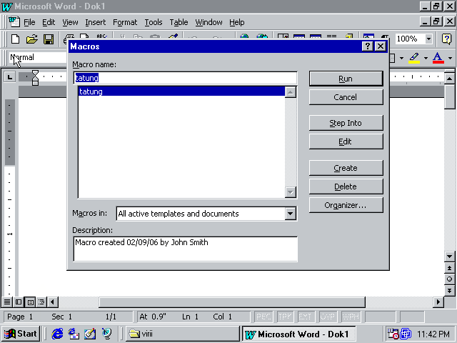Open the View menu
The height and width of the screenshot is (343, 457).
pos(70,22)
